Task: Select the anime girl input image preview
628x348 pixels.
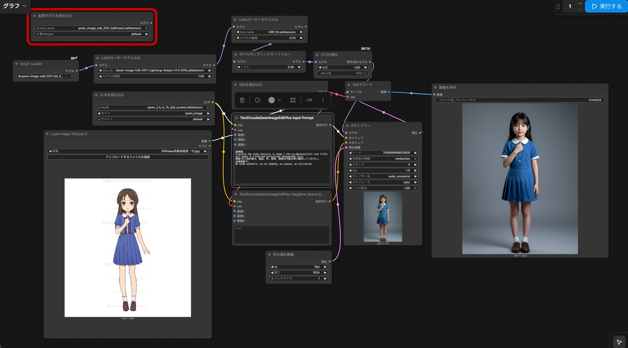Action: point(128,248)
